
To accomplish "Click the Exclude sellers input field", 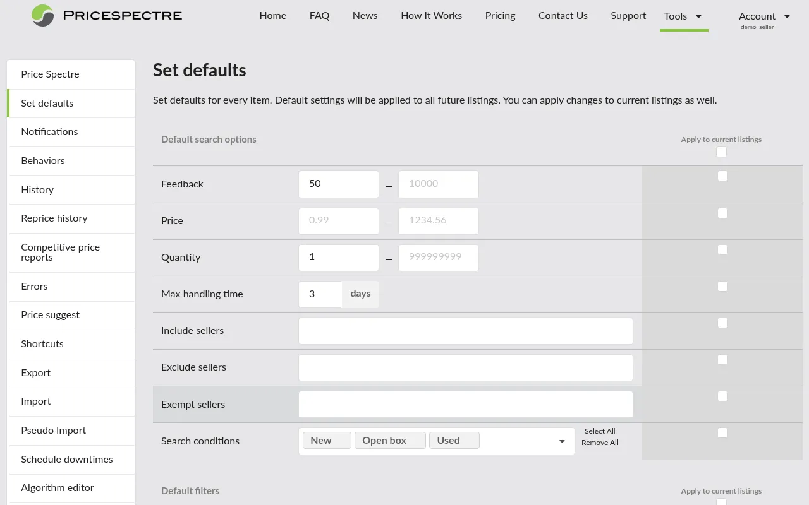I will click(x=465, y=367).
